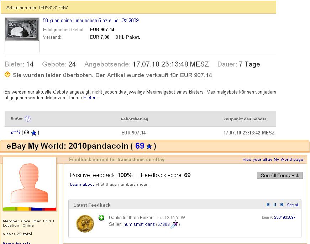Open seller feedback count 67303
Image resolution: width=310 pixels, height=244 pixels.
click(163, 224)
